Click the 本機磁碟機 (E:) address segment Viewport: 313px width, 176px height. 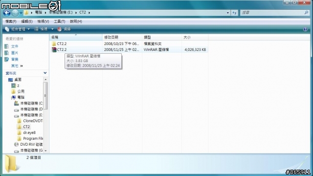click(x=61, y=12)
